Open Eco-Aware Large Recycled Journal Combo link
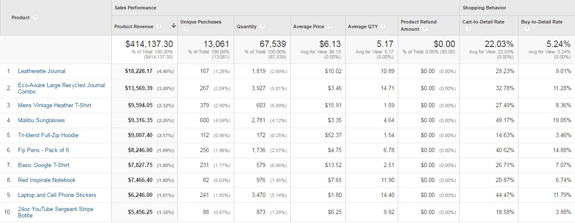Image resolution: width=575 pixels, height=223 pixels. point(61,88)
